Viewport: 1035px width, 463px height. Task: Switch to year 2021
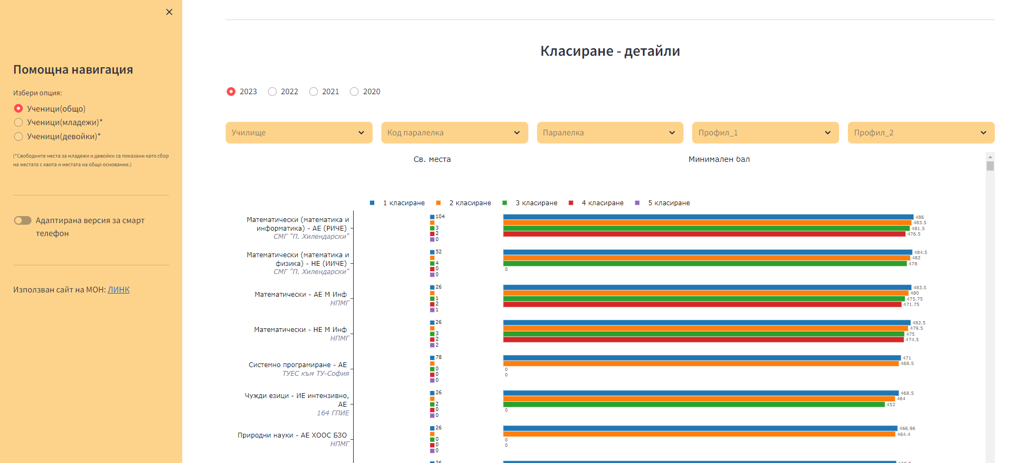(x=314, y=92)
